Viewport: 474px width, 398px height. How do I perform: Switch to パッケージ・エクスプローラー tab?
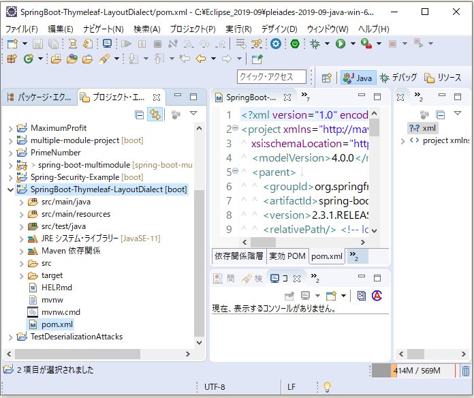(39, 97)
